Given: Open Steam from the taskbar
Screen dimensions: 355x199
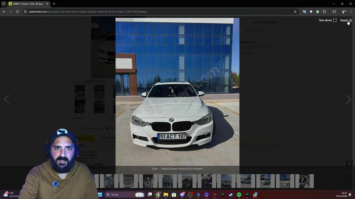Looking at the screenshot, I should point(231,195).
